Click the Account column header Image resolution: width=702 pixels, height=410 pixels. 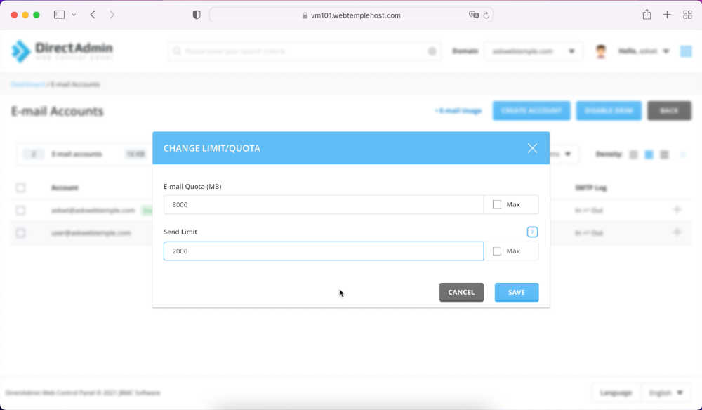click(x=65, y=187)
